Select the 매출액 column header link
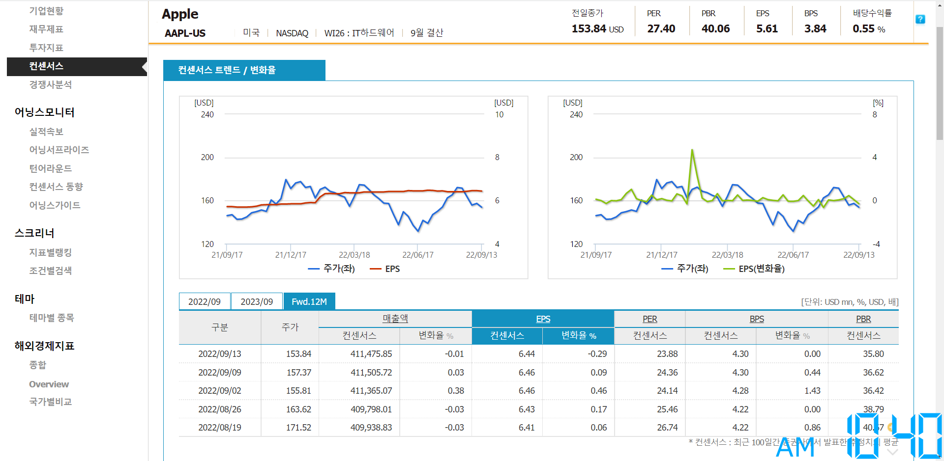This screenshot has width=944, height=461. pos(395,319)
